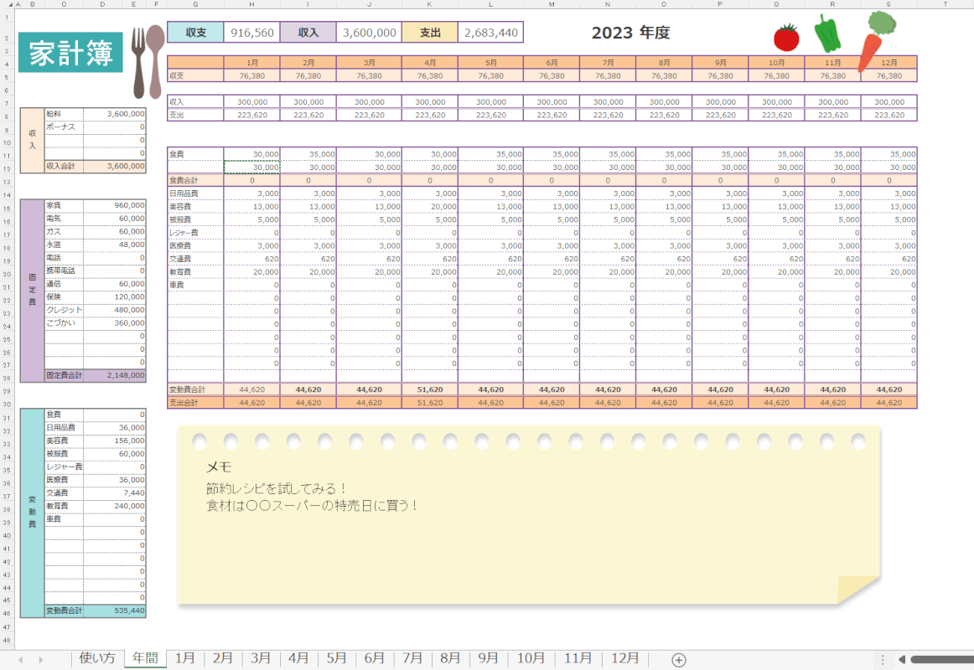
Task: Click the new sheet plus button
Action: pyautogui.click(x=679, y=660)
